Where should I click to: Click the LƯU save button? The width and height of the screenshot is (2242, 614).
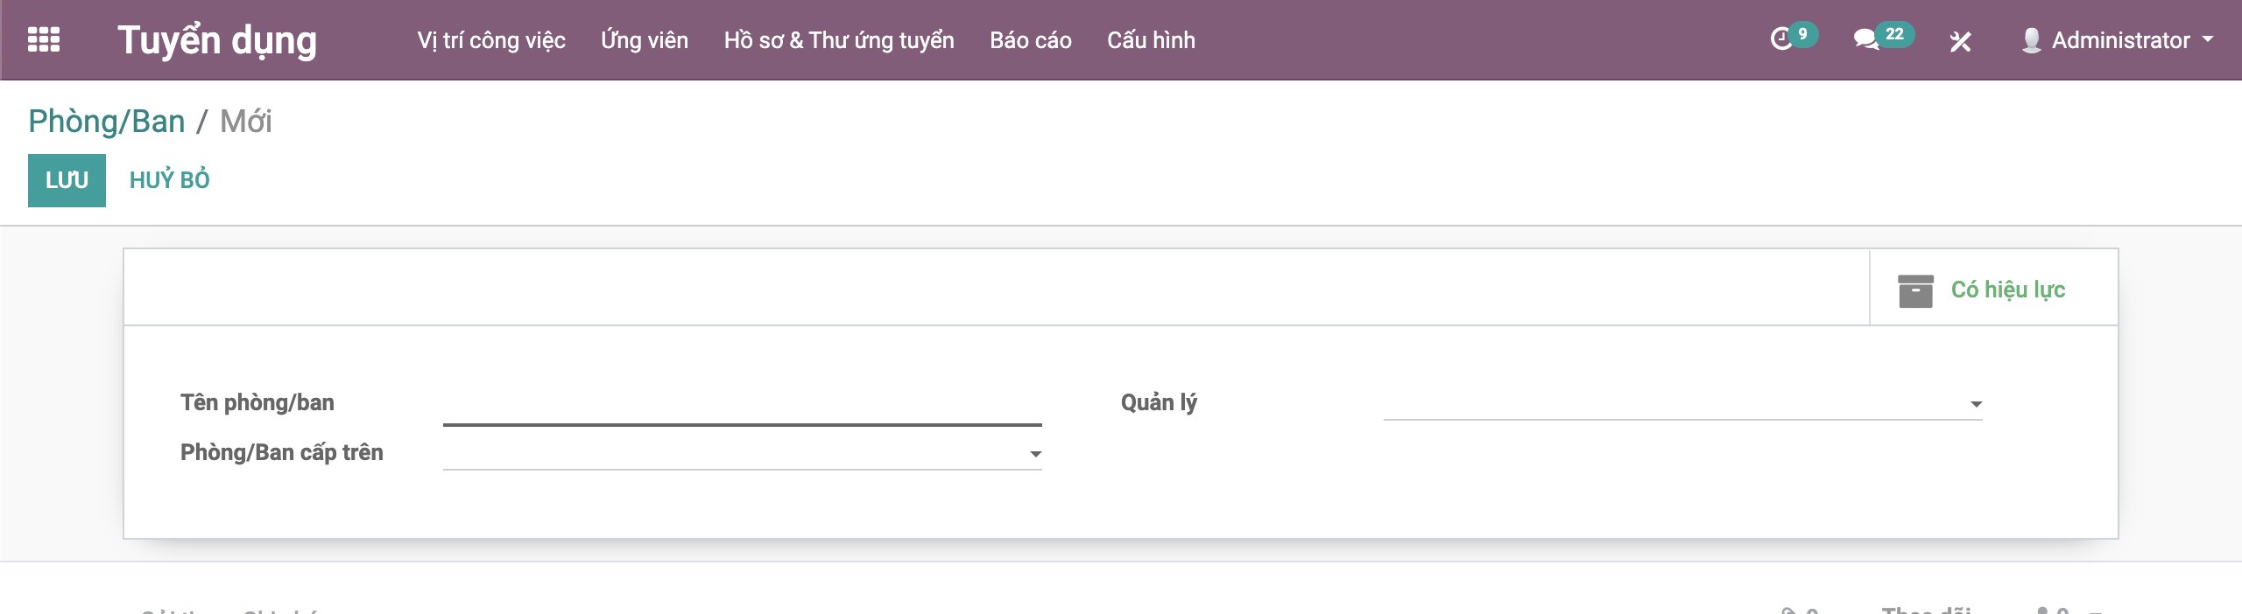click(x=67, y=180)
